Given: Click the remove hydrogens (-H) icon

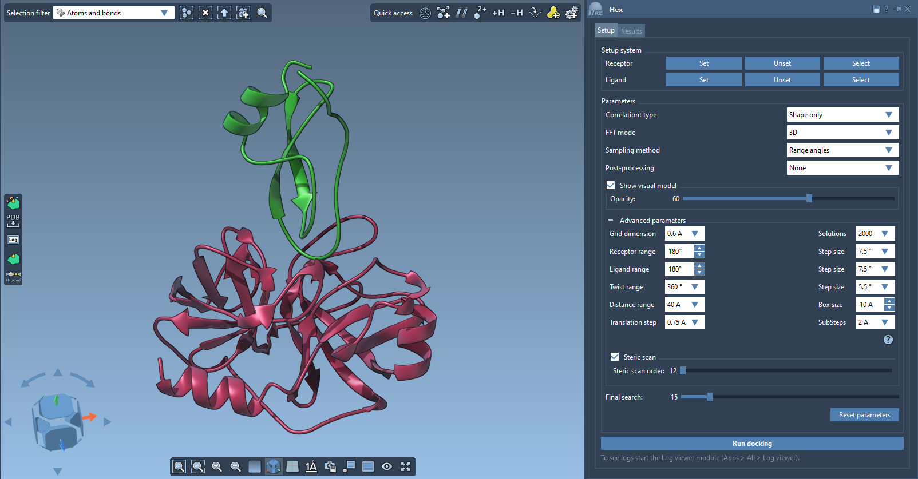Looking at the screenshot, I should pyautogui.click(x=517, y=13).
